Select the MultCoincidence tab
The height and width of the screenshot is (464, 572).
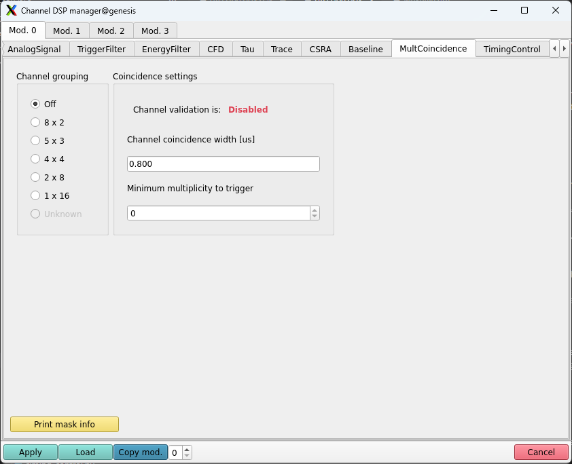pyautogui.click(x=433, y=48)
